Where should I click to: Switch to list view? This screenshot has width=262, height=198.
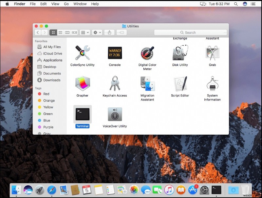click(60, 32)
